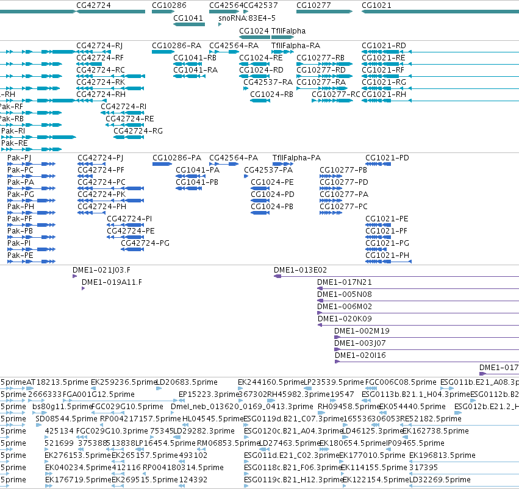The width and height of the screenshot is (519, 489).
Task: Select EST FGC006C08.5prime
Action: tap(401, 382)
